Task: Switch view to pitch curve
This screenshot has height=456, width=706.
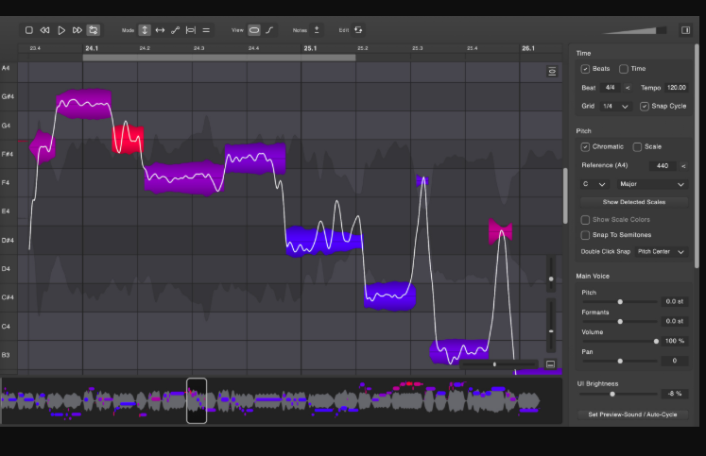Action: coord(269,30)
